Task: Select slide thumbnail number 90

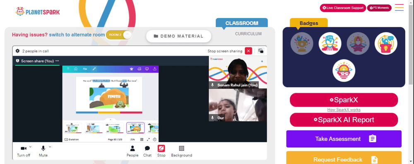Action: click(94, 128)
